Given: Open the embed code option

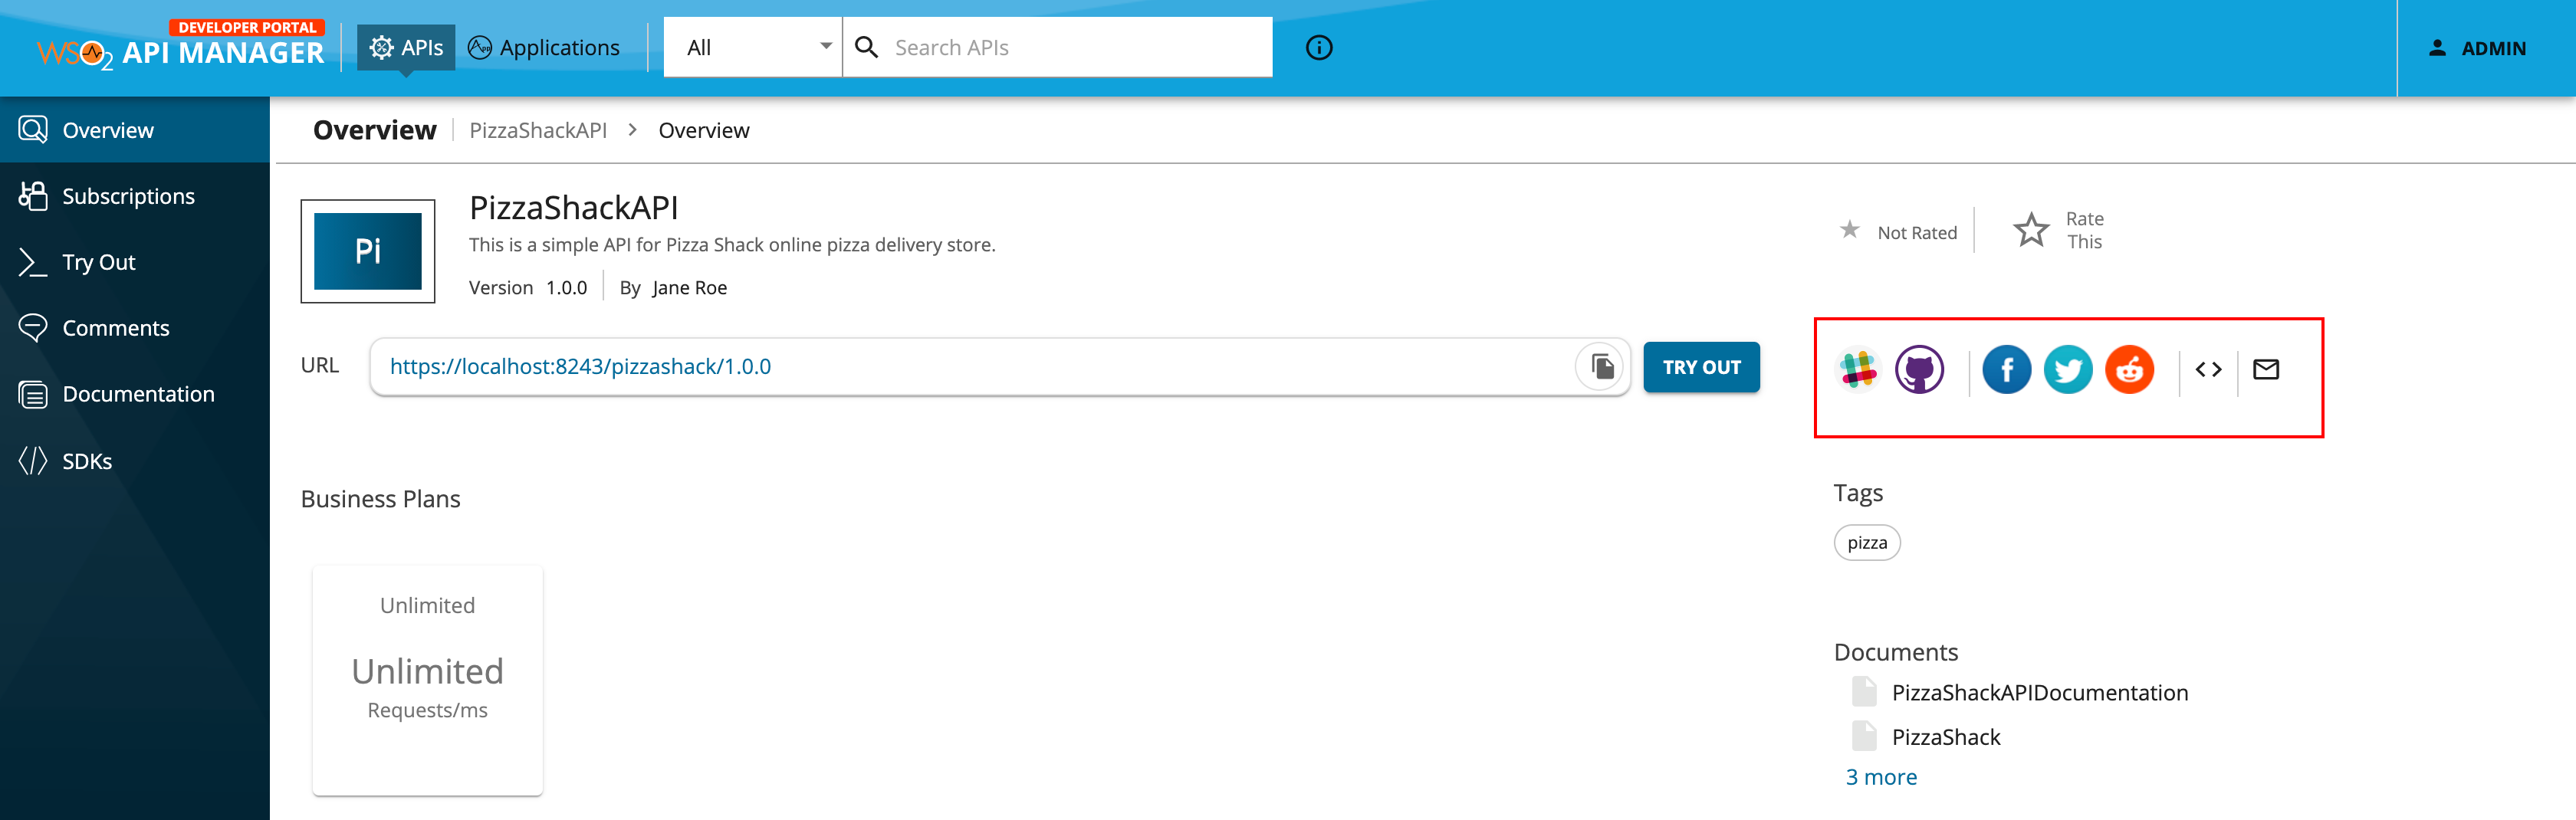Looking at the screenshot, I should [x=2208, y=369].
